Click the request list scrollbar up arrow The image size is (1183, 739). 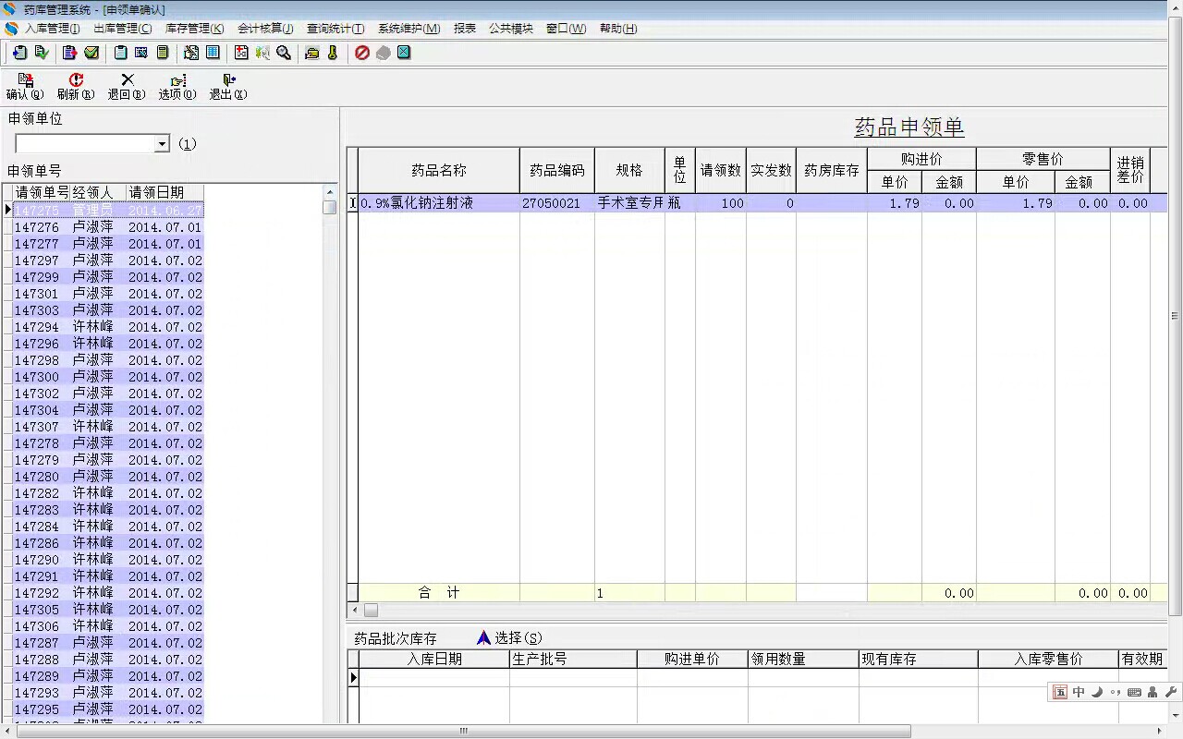330,192
